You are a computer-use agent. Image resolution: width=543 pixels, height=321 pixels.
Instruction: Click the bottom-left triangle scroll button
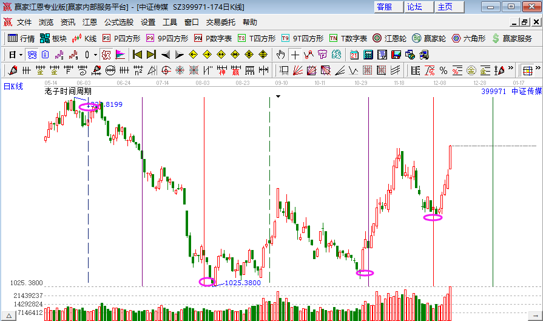pyautogui.click(x=8, y=316)
